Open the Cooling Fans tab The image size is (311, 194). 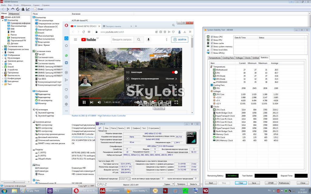228,58
